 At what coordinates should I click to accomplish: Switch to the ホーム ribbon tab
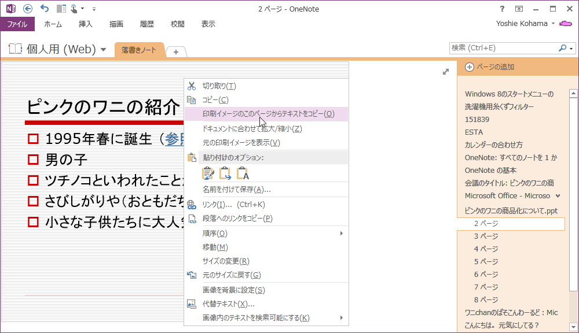click(x=53, y=24)
